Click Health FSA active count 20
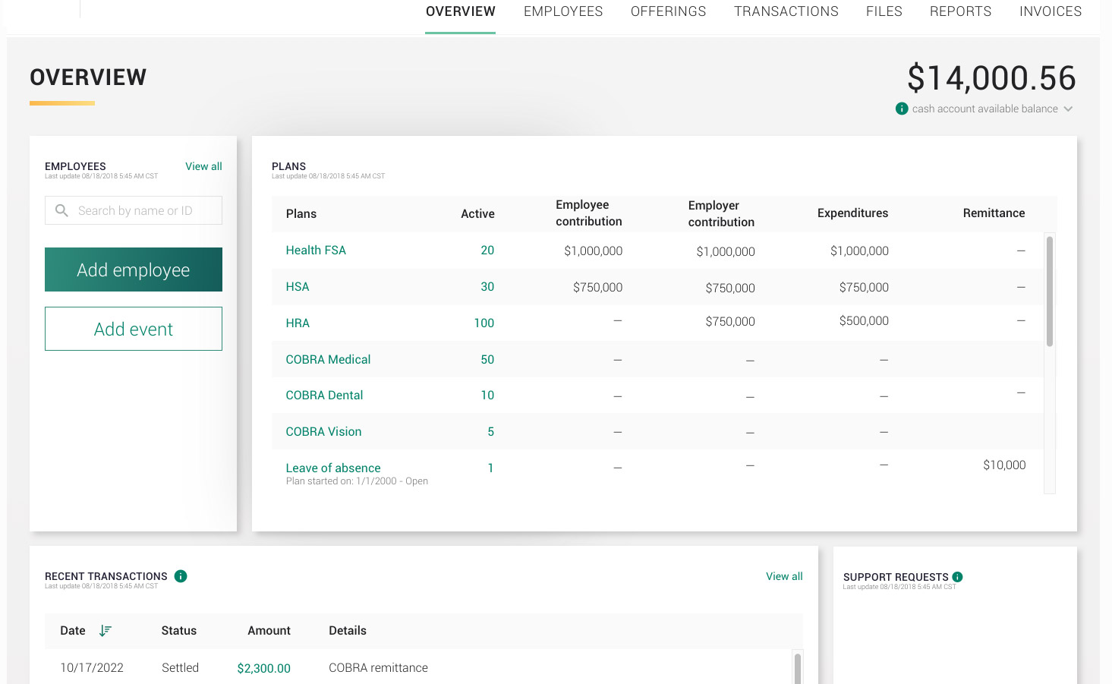Screen dimensions: 1112x684 click(487, 250)
